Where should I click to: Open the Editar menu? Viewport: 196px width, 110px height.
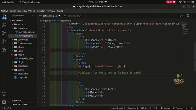tap(13, 11)
